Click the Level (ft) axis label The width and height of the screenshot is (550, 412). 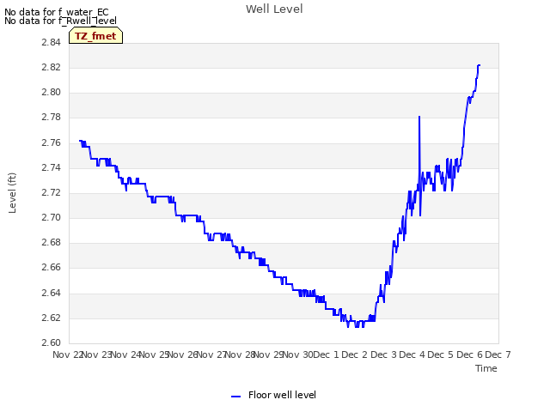(x=12, y=193)
